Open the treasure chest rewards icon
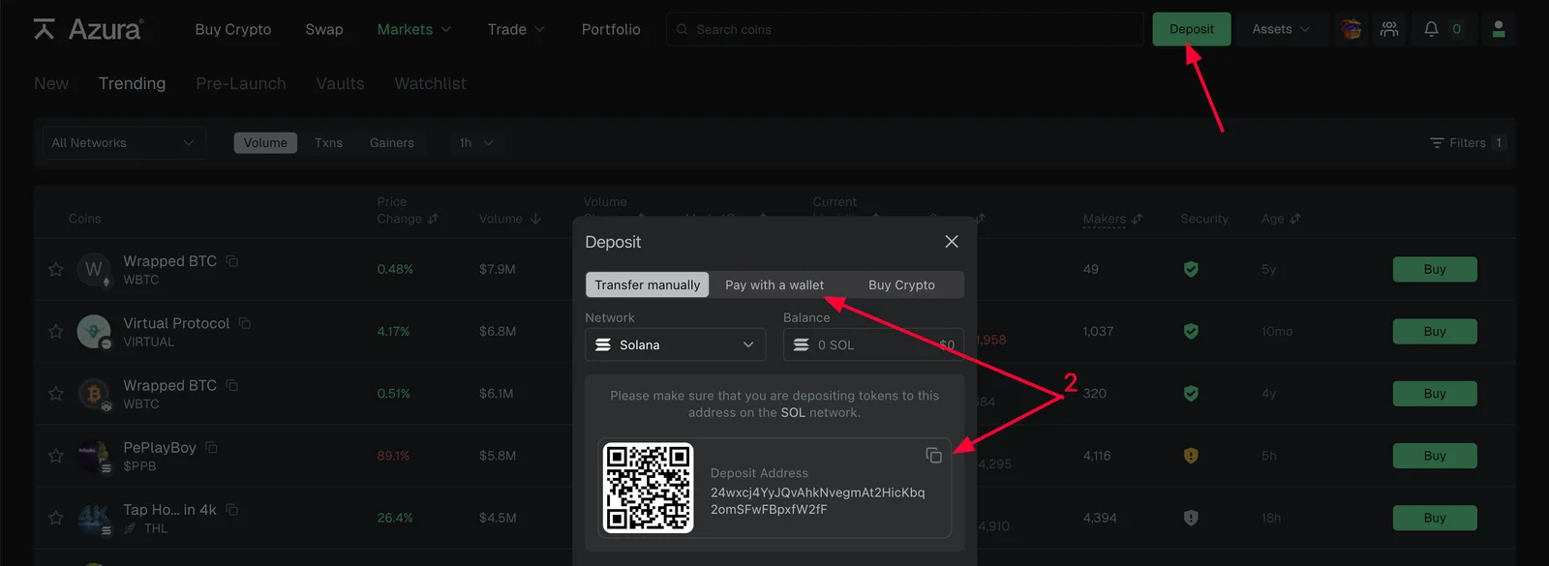Viewport: 1549px width, 566px height. (1351, 29)
